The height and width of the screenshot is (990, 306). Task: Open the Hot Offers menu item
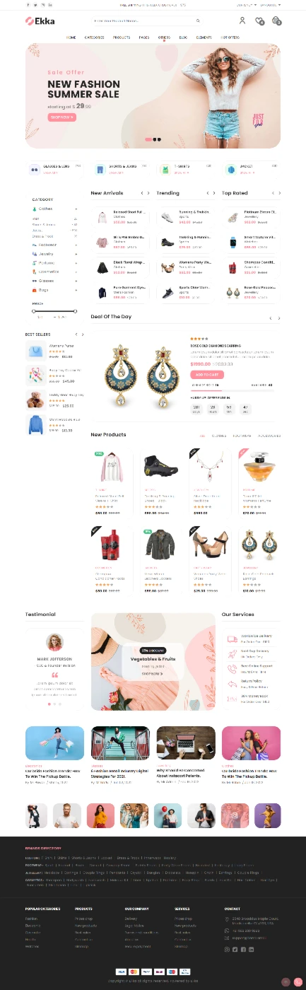[x=230, y=37]
